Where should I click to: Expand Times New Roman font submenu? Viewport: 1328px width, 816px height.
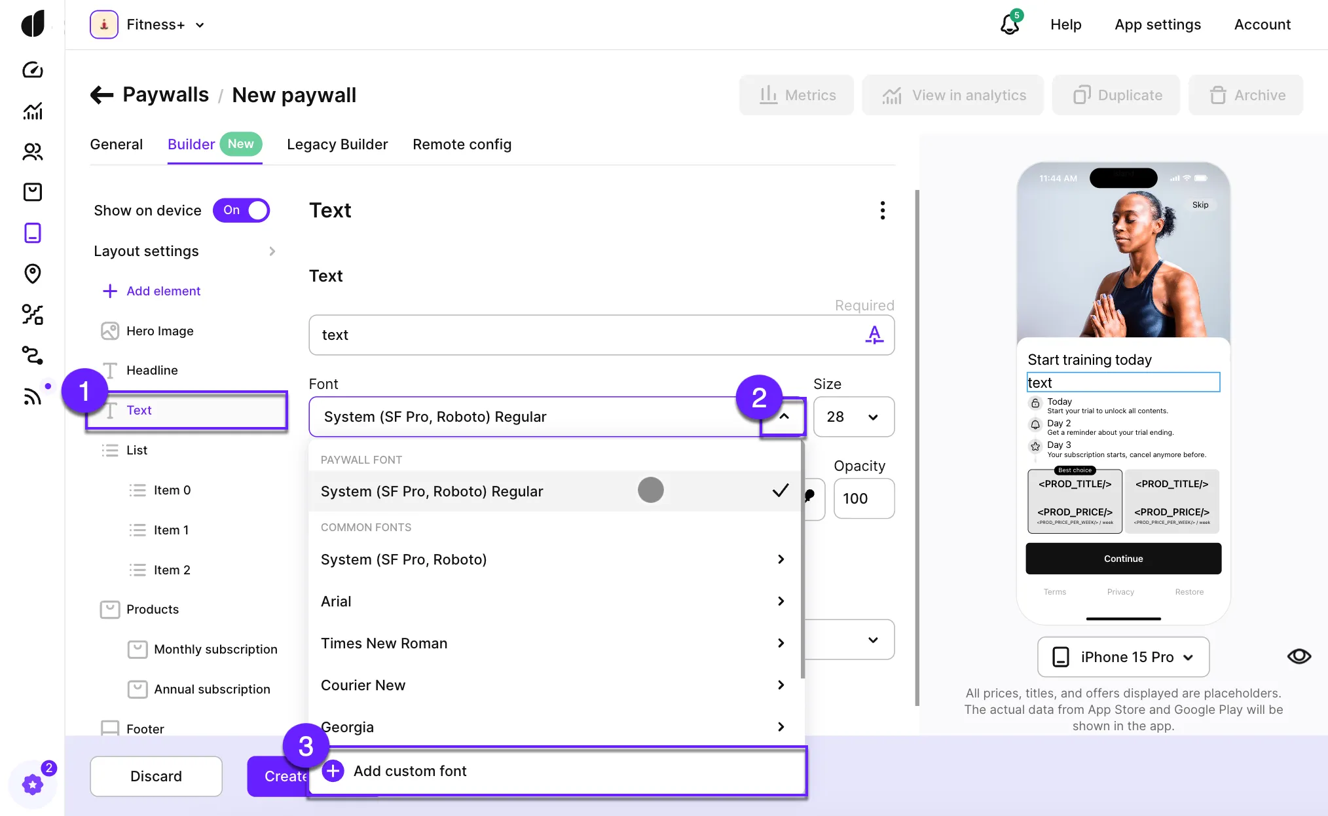(x=780, y=643)
